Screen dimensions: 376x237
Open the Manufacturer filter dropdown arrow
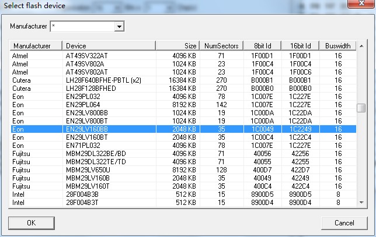point(119,26)
